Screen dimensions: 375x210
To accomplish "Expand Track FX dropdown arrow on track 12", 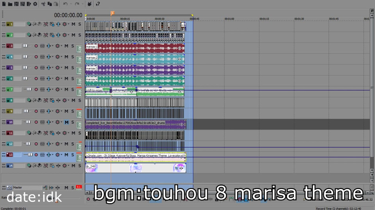I will [52, 144].
